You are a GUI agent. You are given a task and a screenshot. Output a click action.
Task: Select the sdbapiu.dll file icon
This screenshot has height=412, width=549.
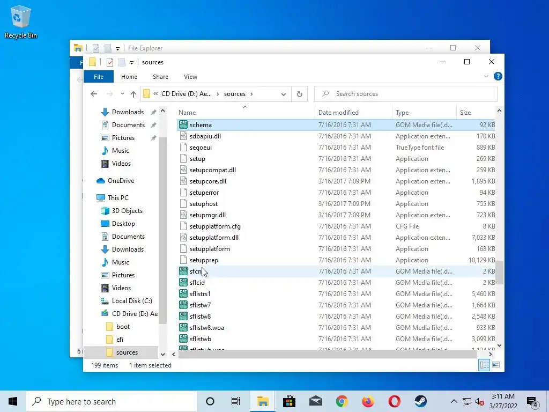point(183,136)
